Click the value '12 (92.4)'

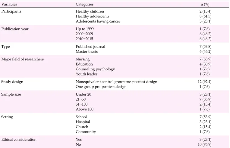click(204, 82)
